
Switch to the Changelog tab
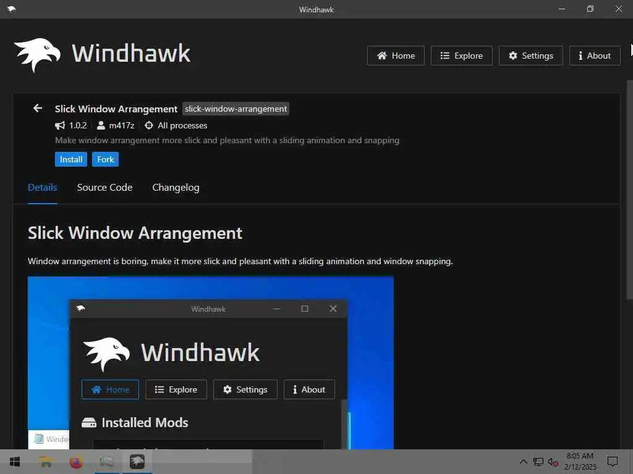[176, 188]
